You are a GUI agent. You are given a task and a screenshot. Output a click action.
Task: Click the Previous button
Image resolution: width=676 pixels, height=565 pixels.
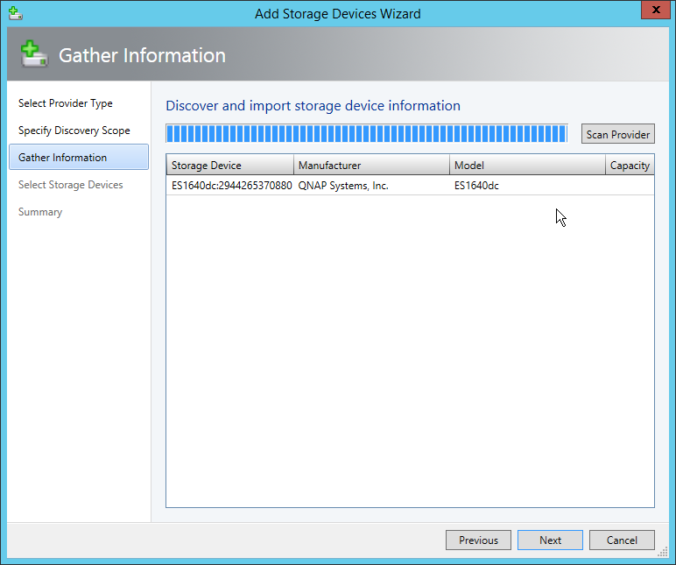478,540
